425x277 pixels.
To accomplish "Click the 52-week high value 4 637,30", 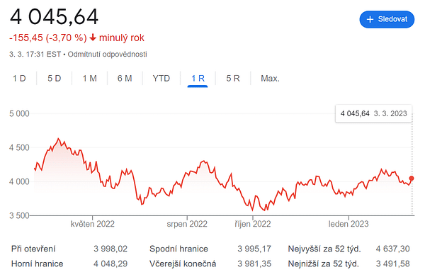I will pyautogui.click(x=392, y=249).
